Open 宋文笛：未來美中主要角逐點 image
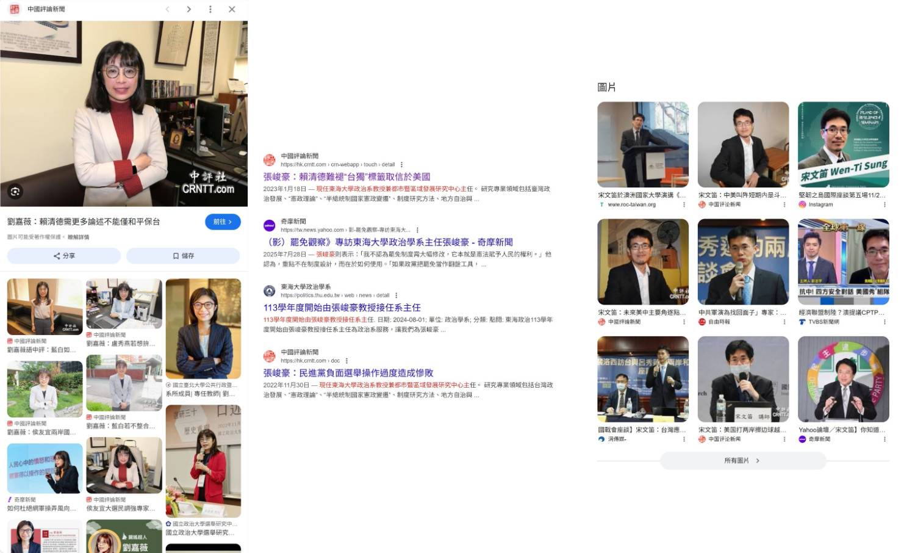Screen dimensions: 915x553 643,262
